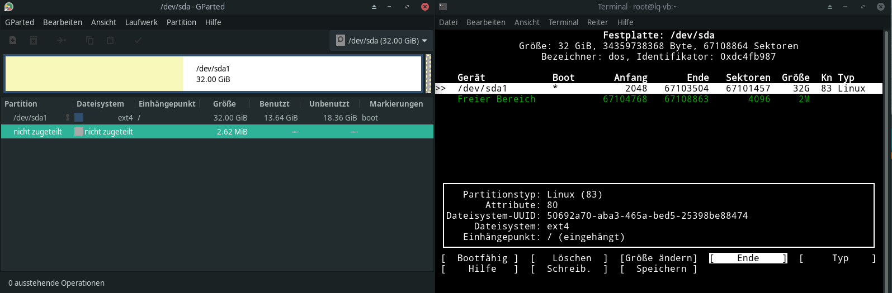Click the yellow used area of sda1 graphic
The width and height of the screenshot is (892, 293).
click(x=93, y=73)
